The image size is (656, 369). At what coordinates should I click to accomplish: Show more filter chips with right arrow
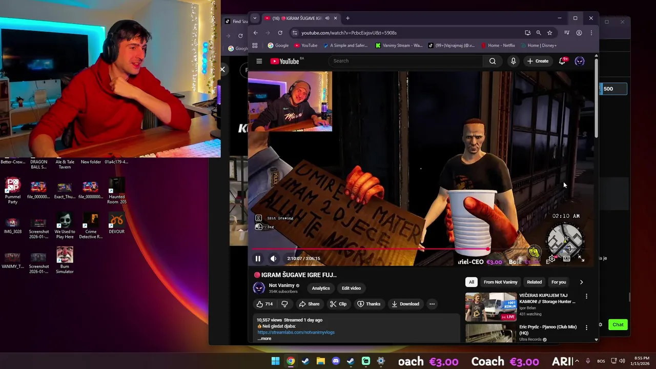point(581,282)
